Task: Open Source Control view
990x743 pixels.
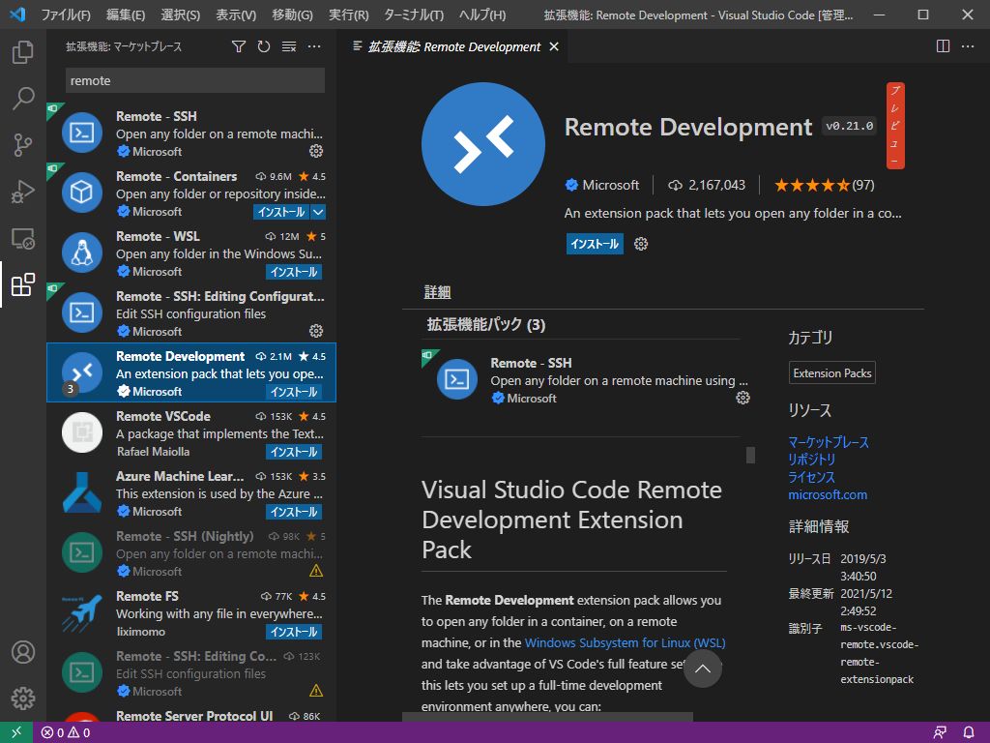Action: pyautogui.click(x=23, y=145)
